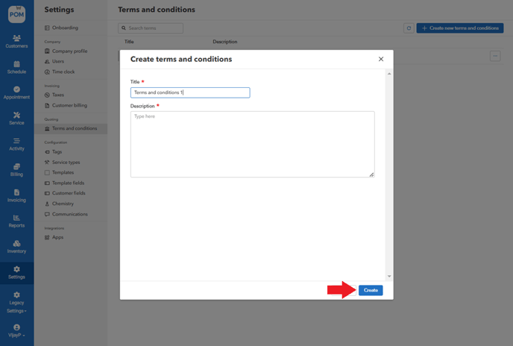Open the row's three-dot options menu

click(x=495, y=56)
